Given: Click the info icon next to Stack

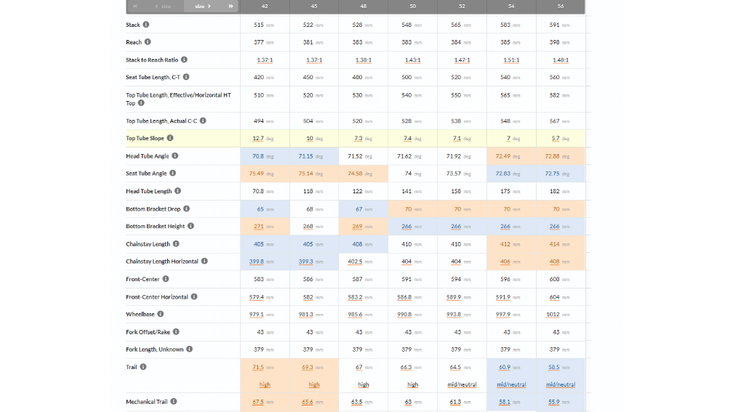Looking at the screenshot, I should click(x=146, y=25).
